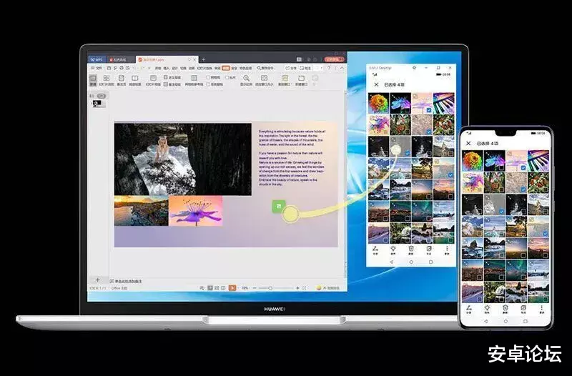Viewport: 572px width, 376px height.
Task: Check the piano keys photo on the phone
Action: point(545,168)
